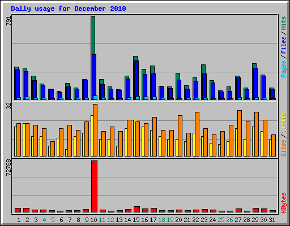Click the tall red KBytes bar for day 10

94,186
